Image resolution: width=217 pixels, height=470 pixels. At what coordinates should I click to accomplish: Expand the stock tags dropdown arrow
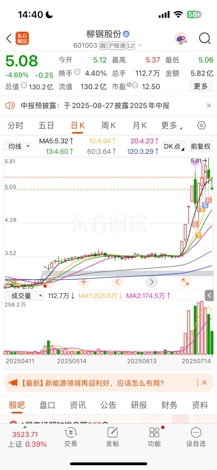tap(140, 46)
